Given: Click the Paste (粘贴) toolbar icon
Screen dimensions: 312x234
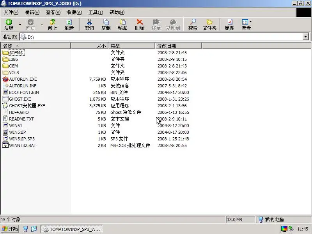Looking at the screenshot, I should (122, 22).
